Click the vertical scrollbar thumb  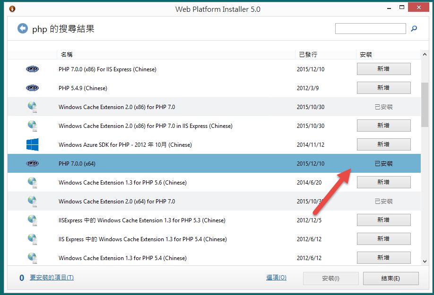tap(425, 105)
